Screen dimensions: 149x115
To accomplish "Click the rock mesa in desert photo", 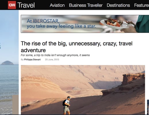I will pyautogui.click(x=133, y=78).
